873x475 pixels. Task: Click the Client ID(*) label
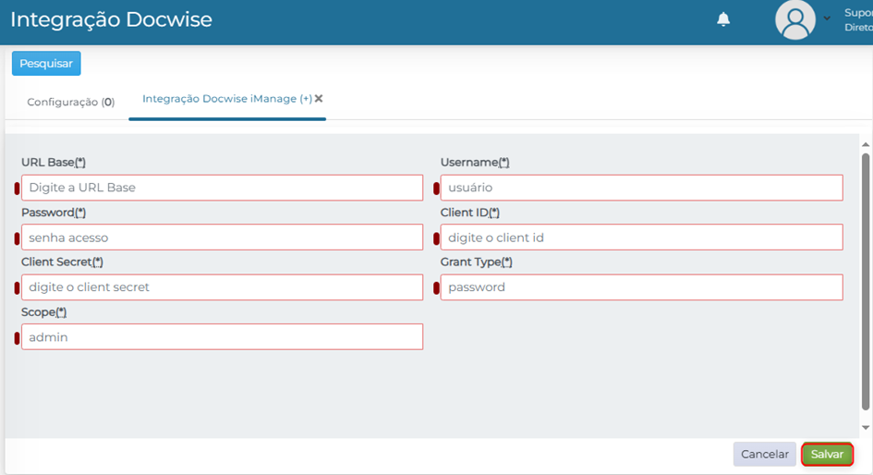point(470,213)
